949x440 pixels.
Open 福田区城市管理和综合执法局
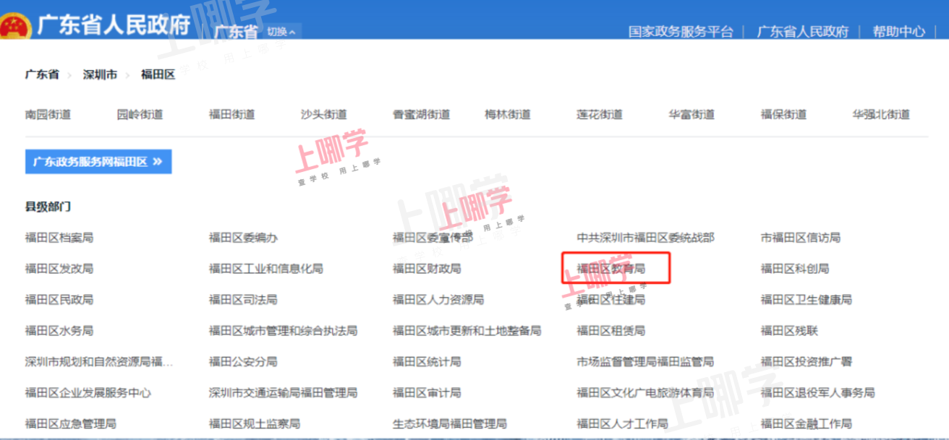click(283, 331)
